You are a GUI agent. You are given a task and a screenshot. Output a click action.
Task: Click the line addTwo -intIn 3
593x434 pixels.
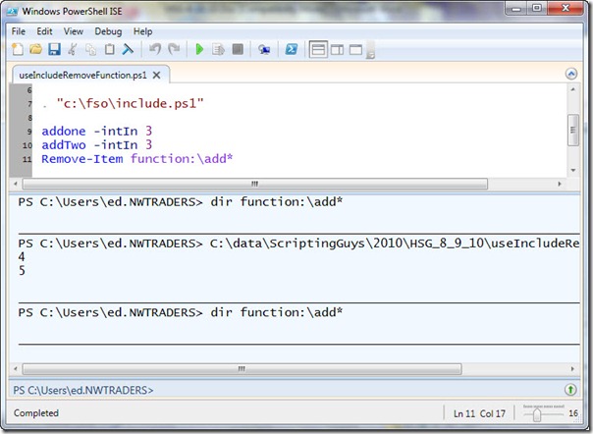point(97,145)
